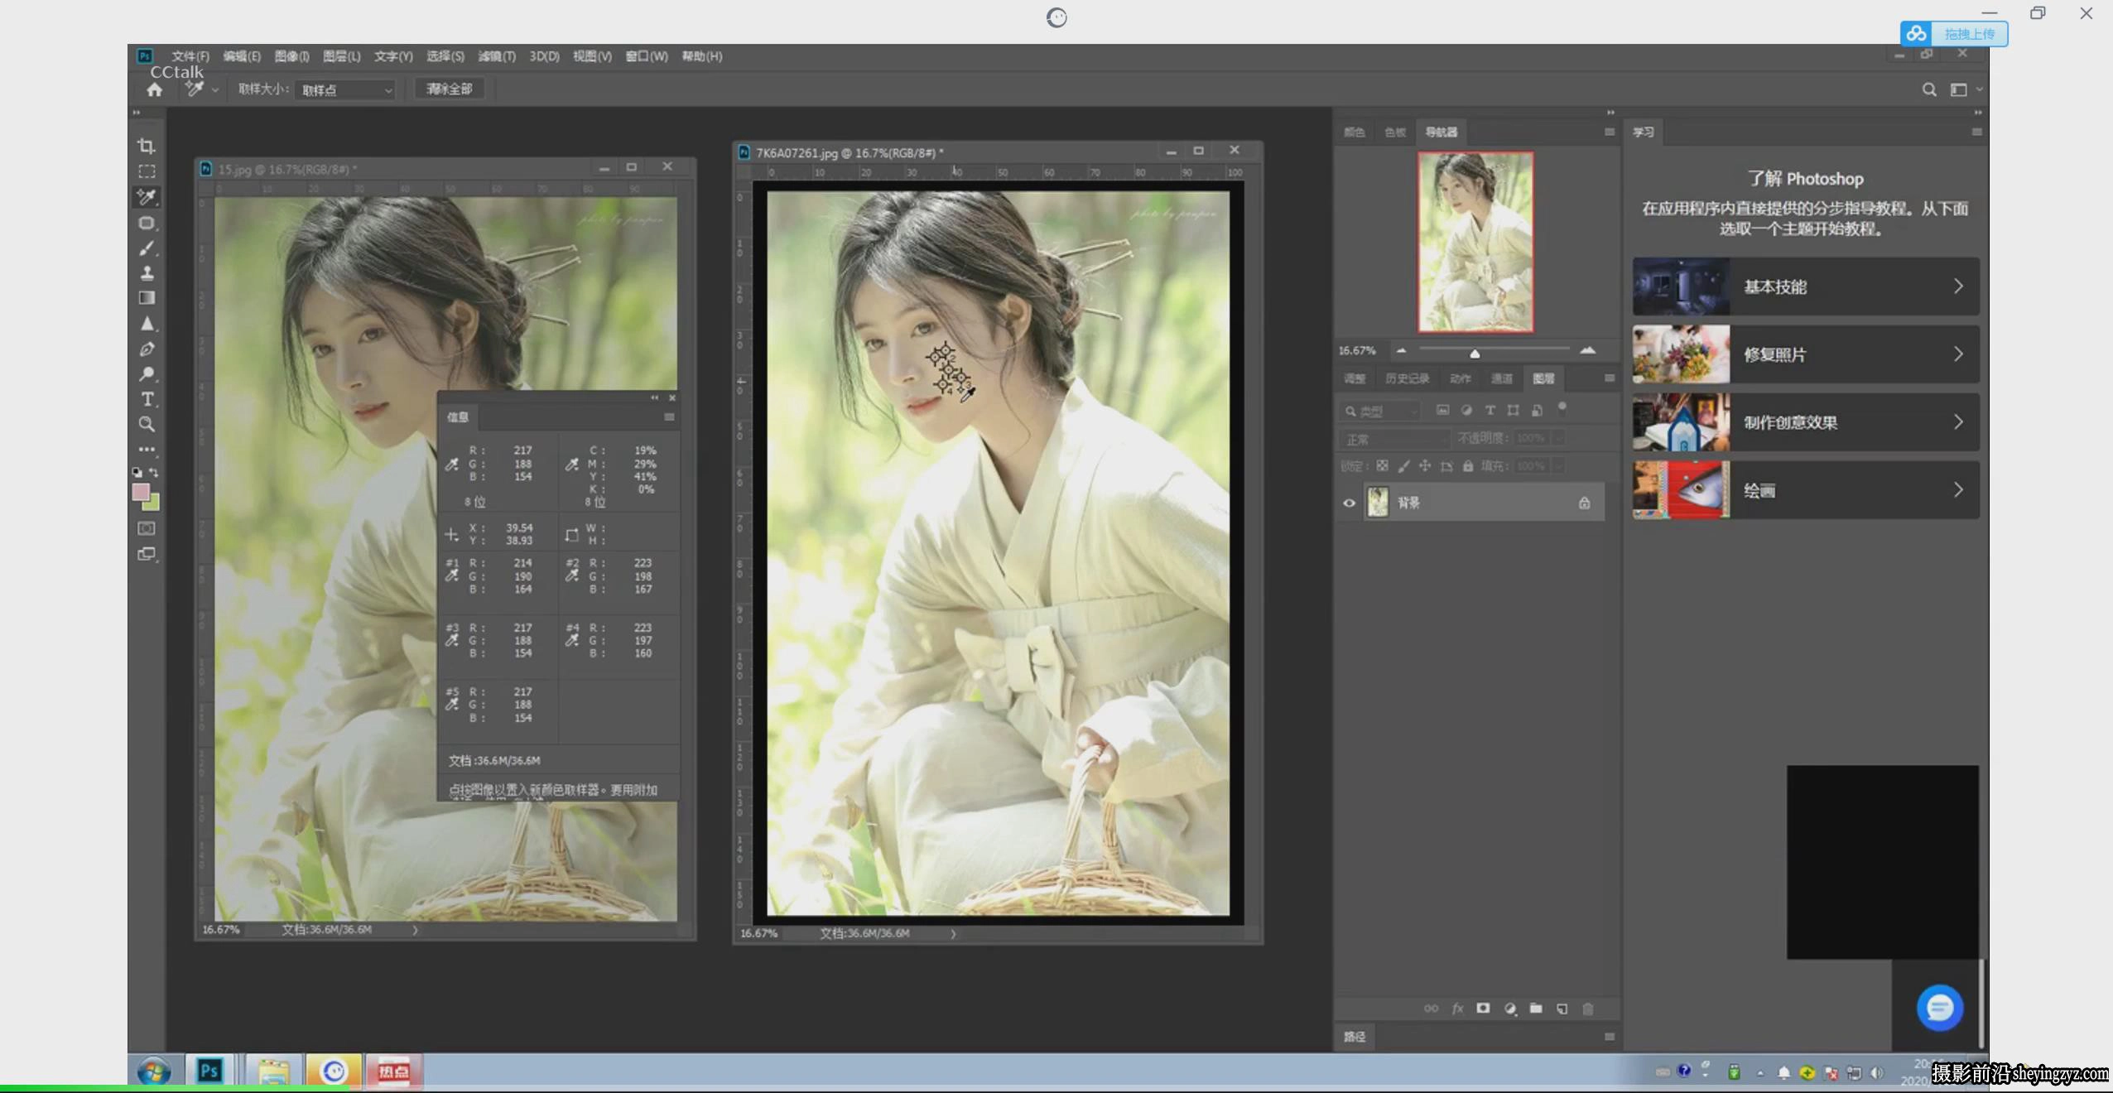Select the Brush tool
Screen dimensions: 2113x1093
point(147,248)
